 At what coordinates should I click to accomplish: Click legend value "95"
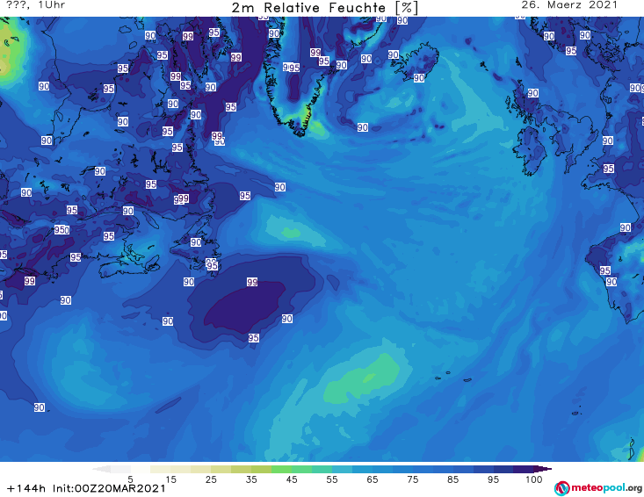tap(493, 479)
